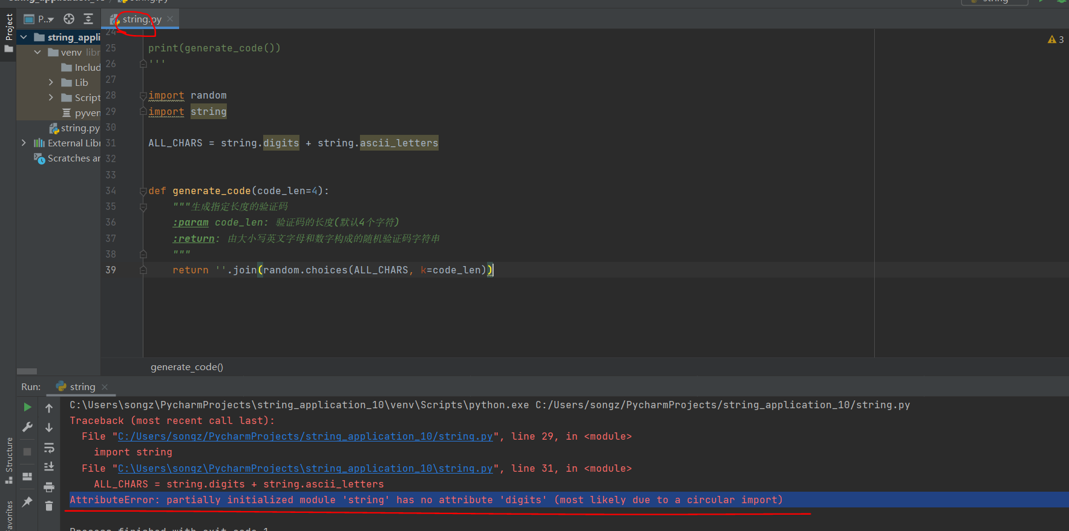Click 'import string' on line 29
Screen dimensions: 1069x531
pos(188,112)
